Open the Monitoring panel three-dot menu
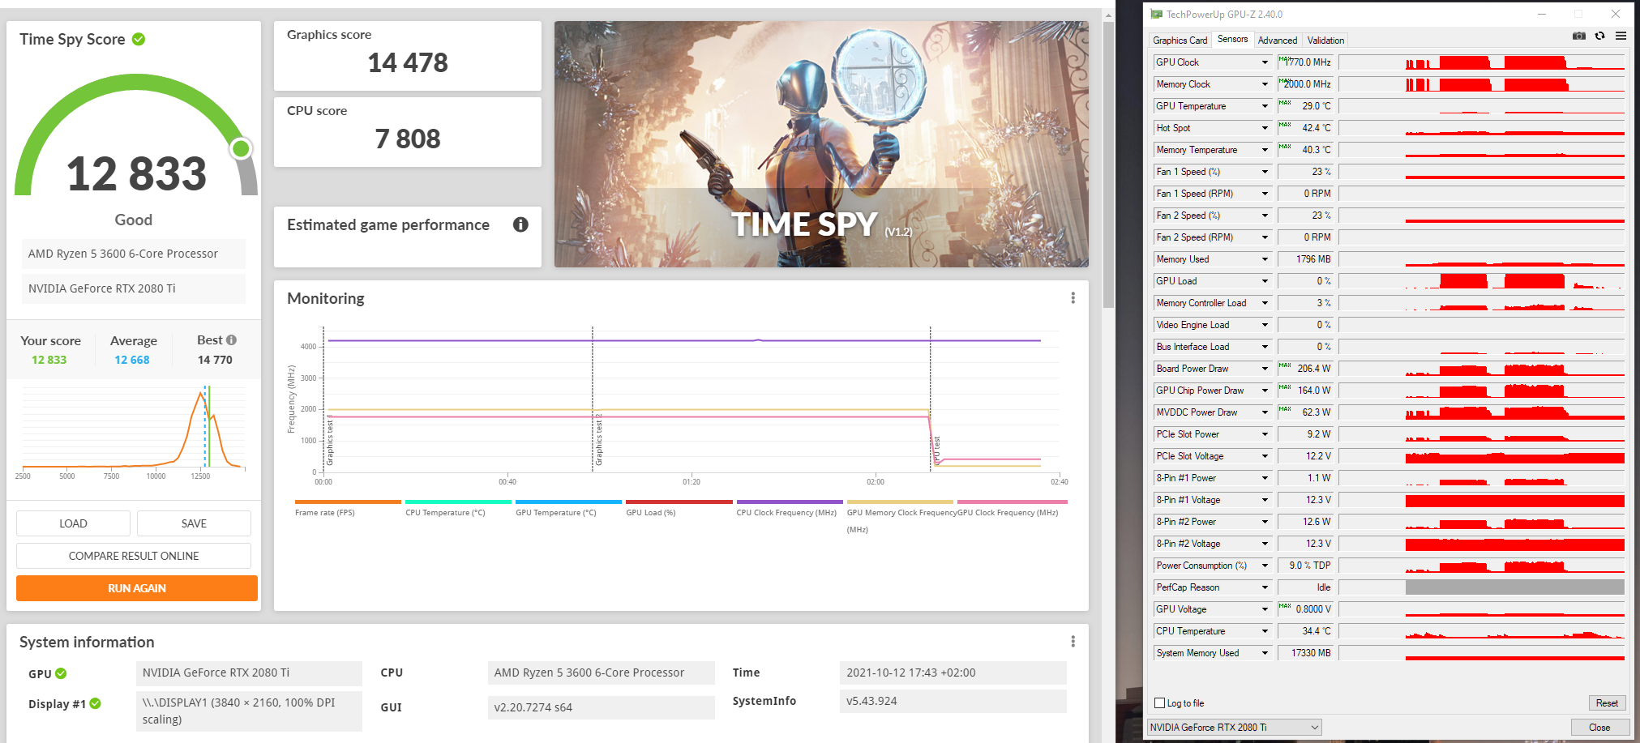 click(x=1073, y=298)
